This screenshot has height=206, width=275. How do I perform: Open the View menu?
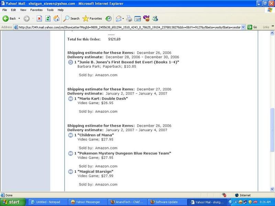(x=23, y=10)
